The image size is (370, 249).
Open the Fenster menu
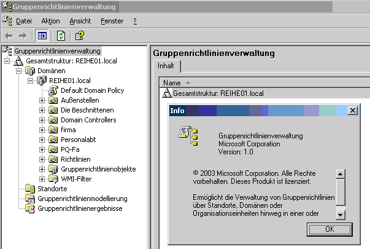112,21
